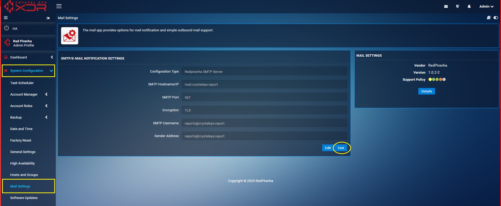Collapse the Dashboard chevron
This screenshot has width=501, height=206.
[x=52, y=57]
